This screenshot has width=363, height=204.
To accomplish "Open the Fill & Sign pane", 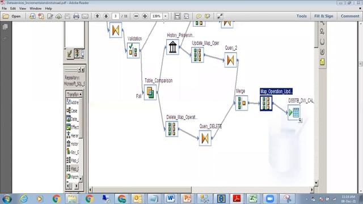I will click(324, 16).
